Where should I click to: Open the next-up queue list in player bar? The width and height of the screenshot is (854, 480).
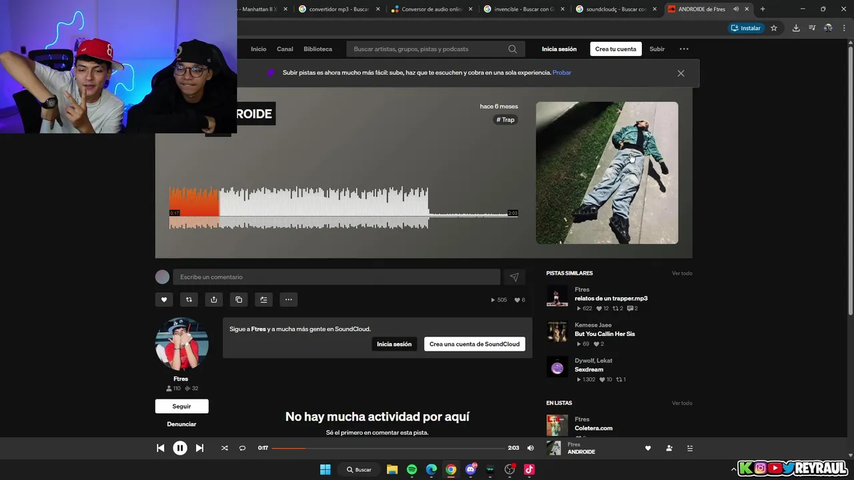point(690,449)
